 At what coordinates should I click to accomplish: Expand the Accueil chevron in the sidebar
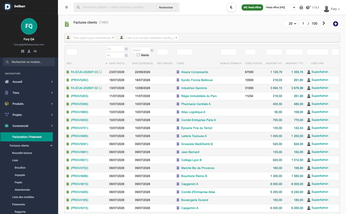(52, 82)
